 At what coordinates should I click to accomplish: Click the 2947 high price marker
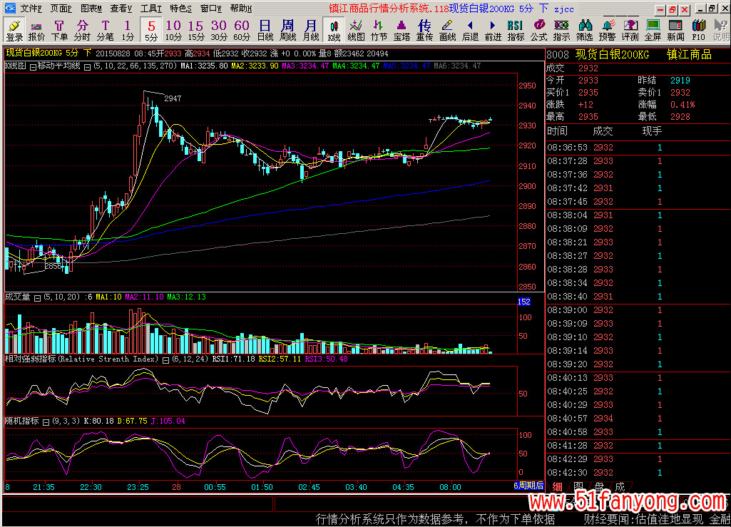pos(173,98)
